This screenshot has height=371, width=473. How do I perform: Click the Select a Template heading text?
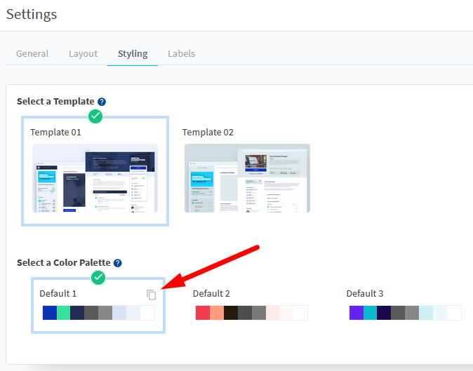point(55,102)
